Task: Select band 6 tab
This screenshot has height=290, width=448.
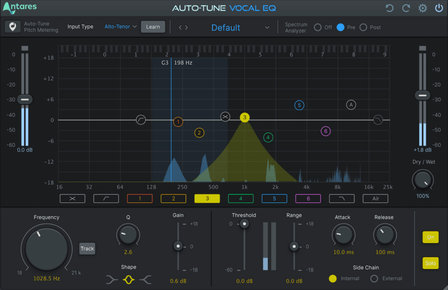Action: (x=308, y=198)
